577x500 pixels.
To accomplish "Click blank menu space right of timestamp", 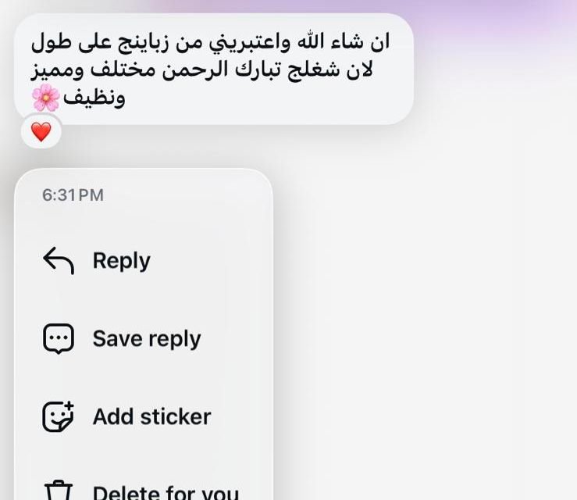I will pyautogui.click(x=187, y=195).
